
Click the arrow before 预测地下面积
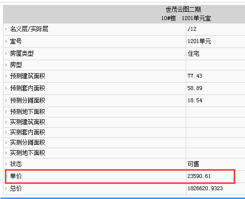point(6,112)
